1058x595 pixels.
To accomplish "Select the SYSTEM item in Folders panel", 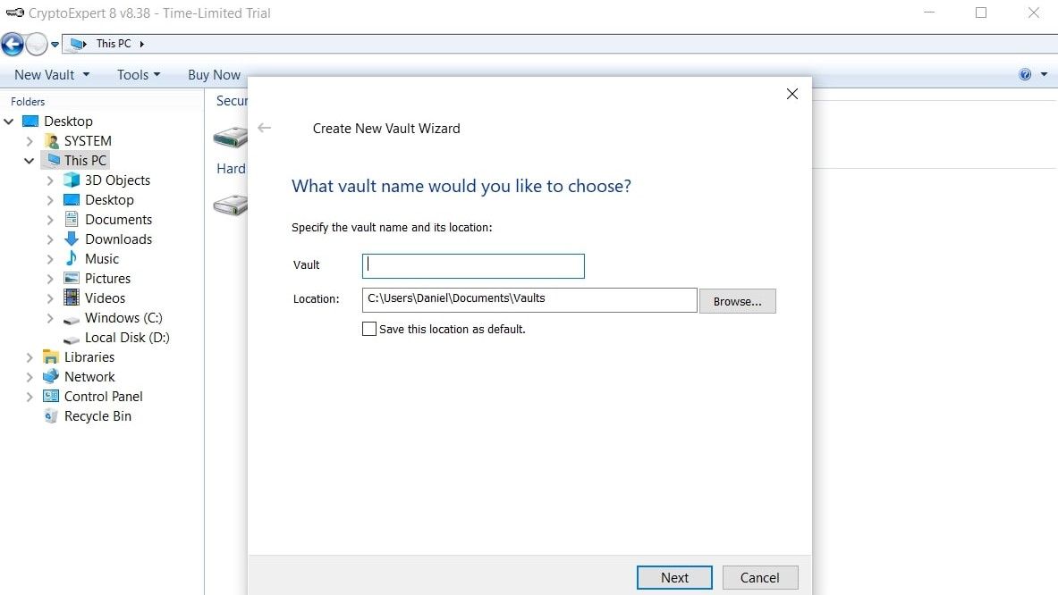I will coord(88,140).
